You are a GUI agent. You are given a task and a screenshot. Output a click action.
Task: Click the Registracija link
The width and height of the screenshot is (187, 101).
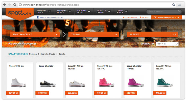[131, 17]
